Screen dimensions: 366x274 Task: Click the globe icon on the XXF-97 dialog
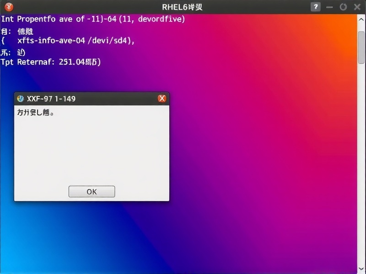(20, 98)
